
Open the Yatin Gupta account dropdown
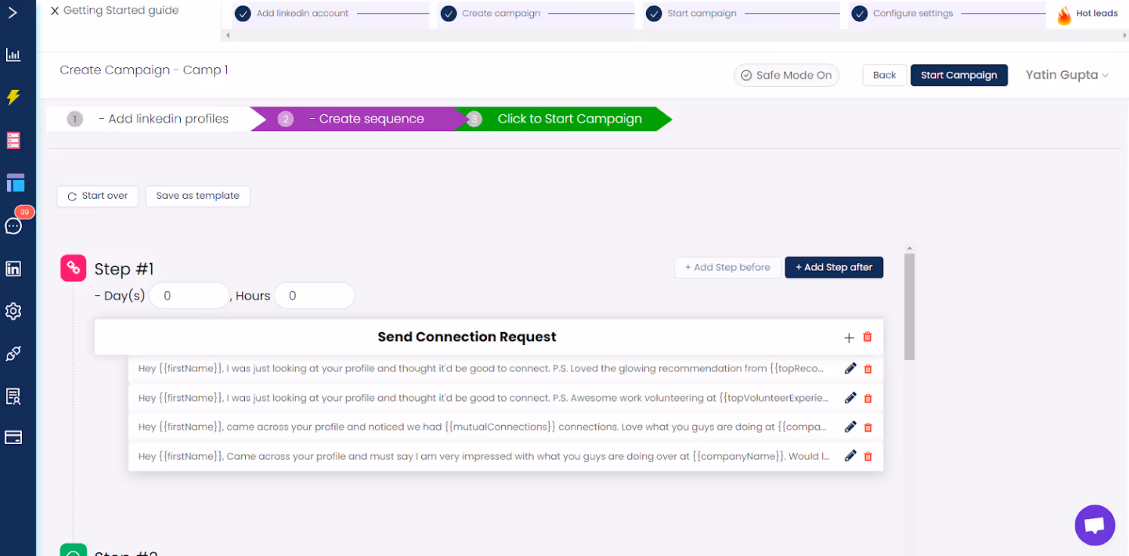(x=1066, y=75)
